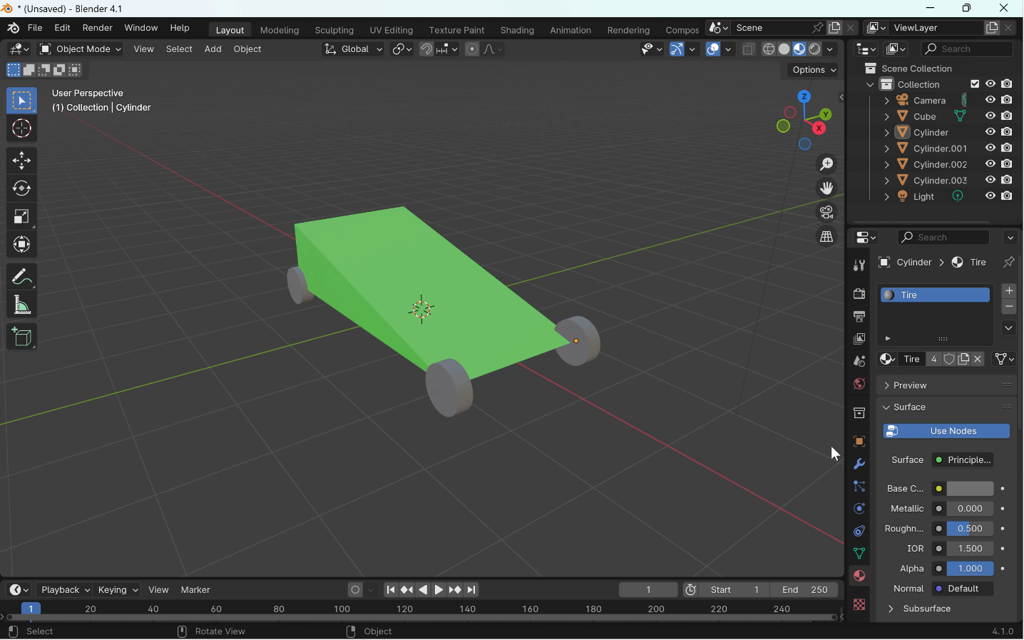Click the Zoom viewport gizmo icon
1024x640 pixels.
coord(827,165)
